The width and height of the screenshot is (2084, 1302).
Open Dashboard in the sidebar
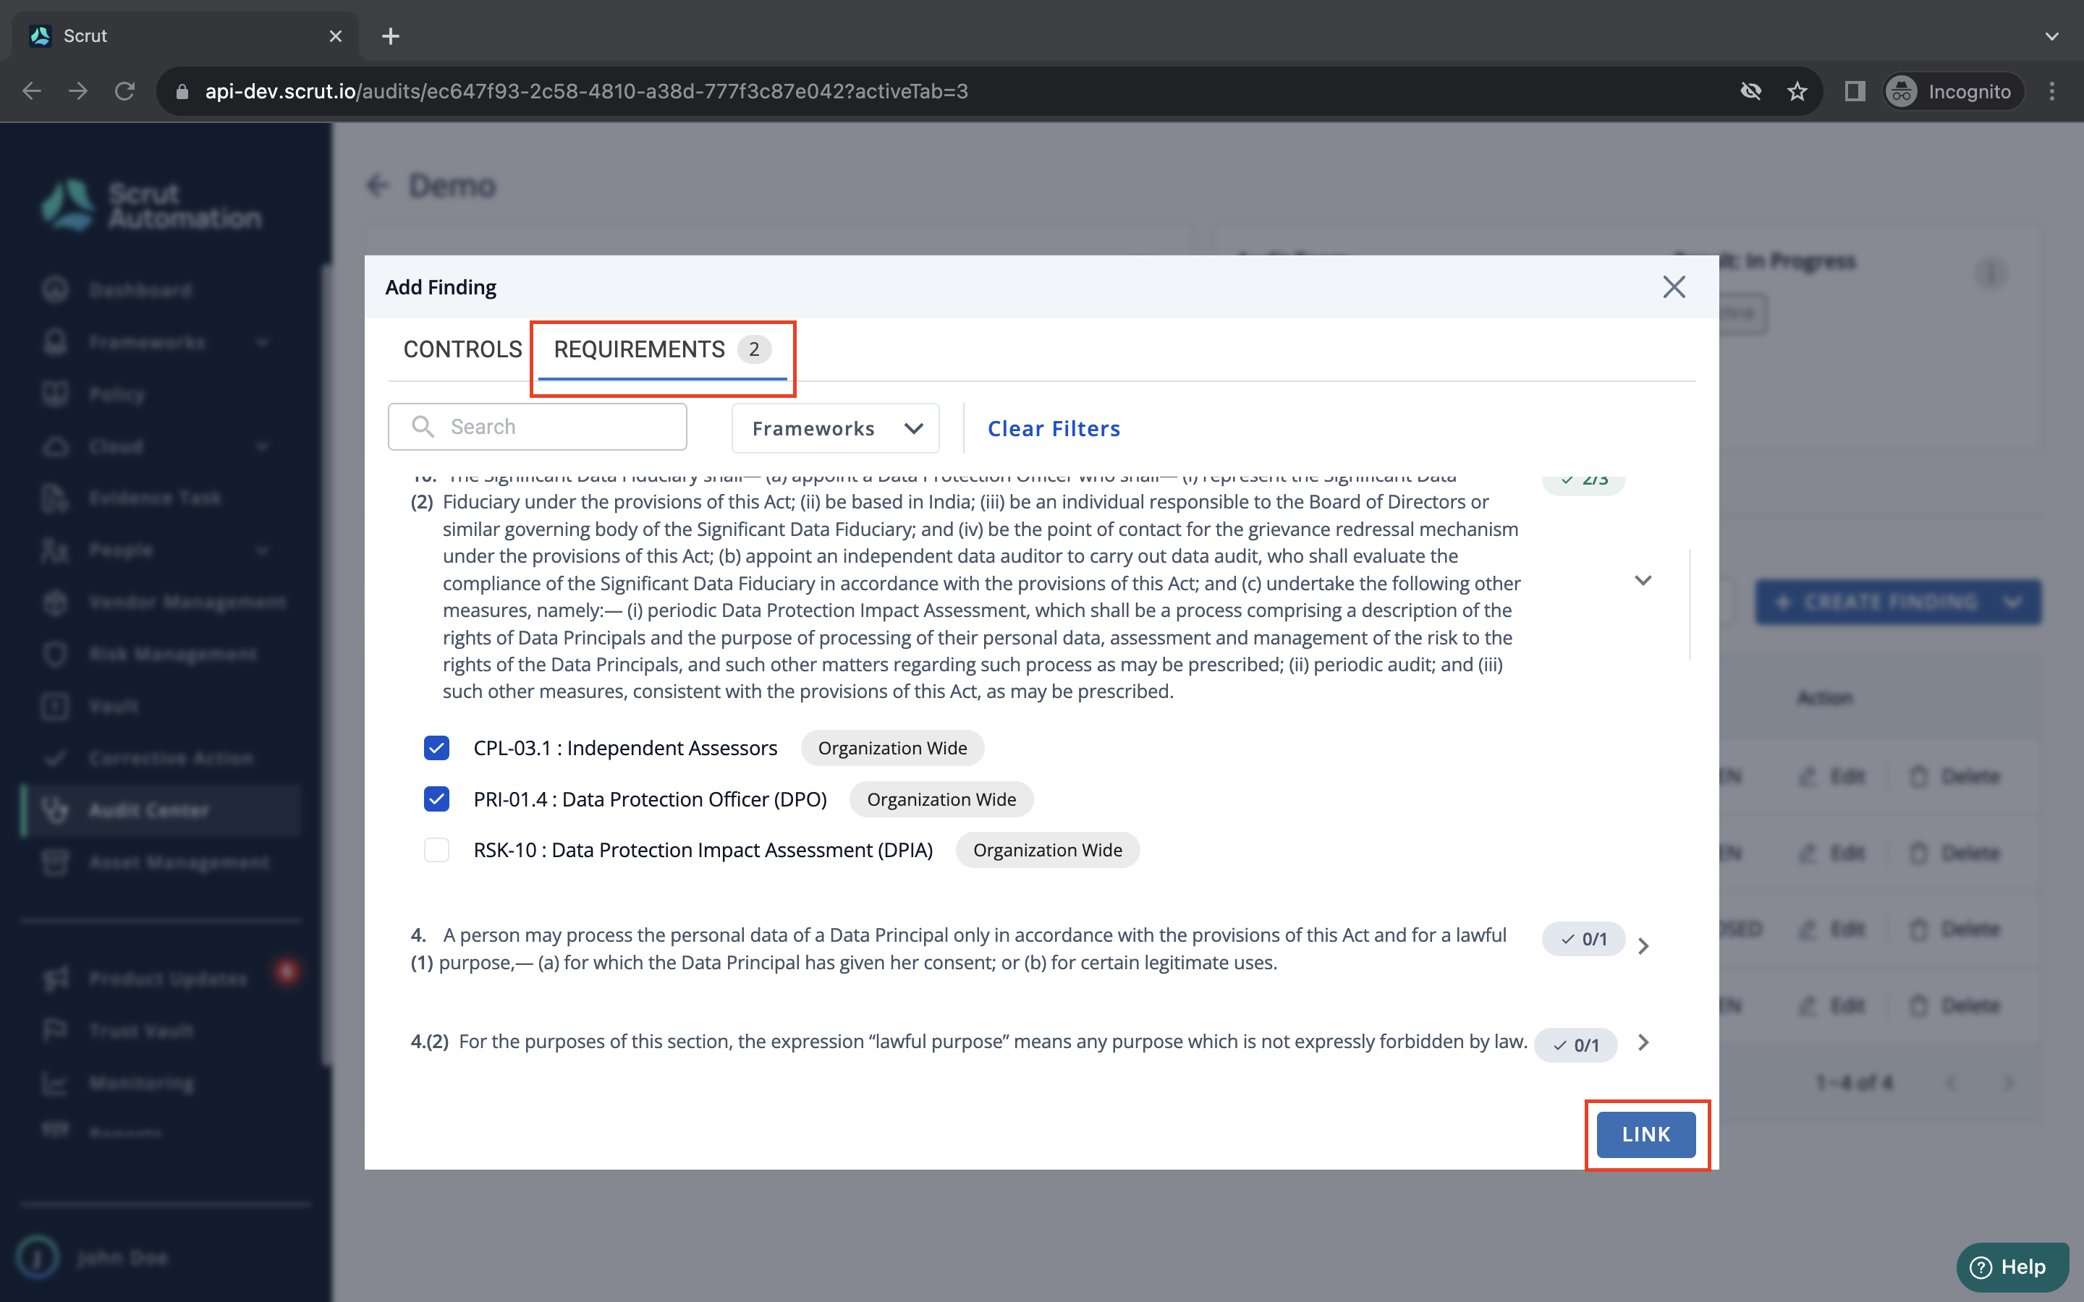point(140,290)
